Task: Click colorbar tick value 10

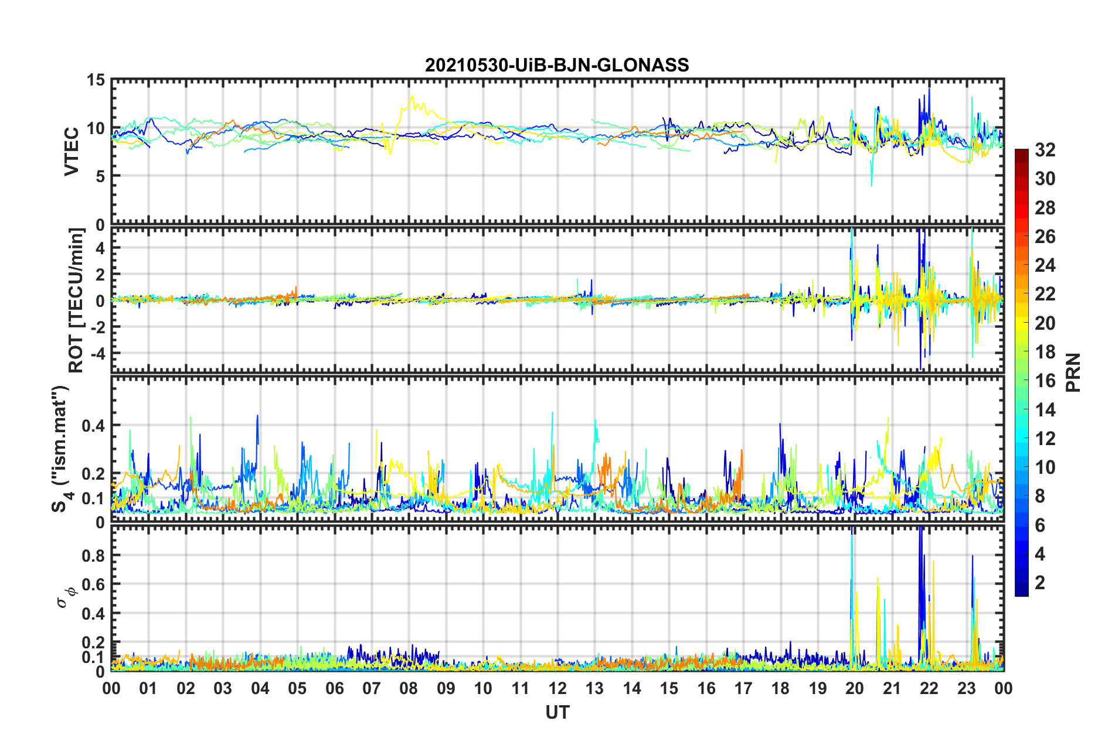Action: [1045, 467]
